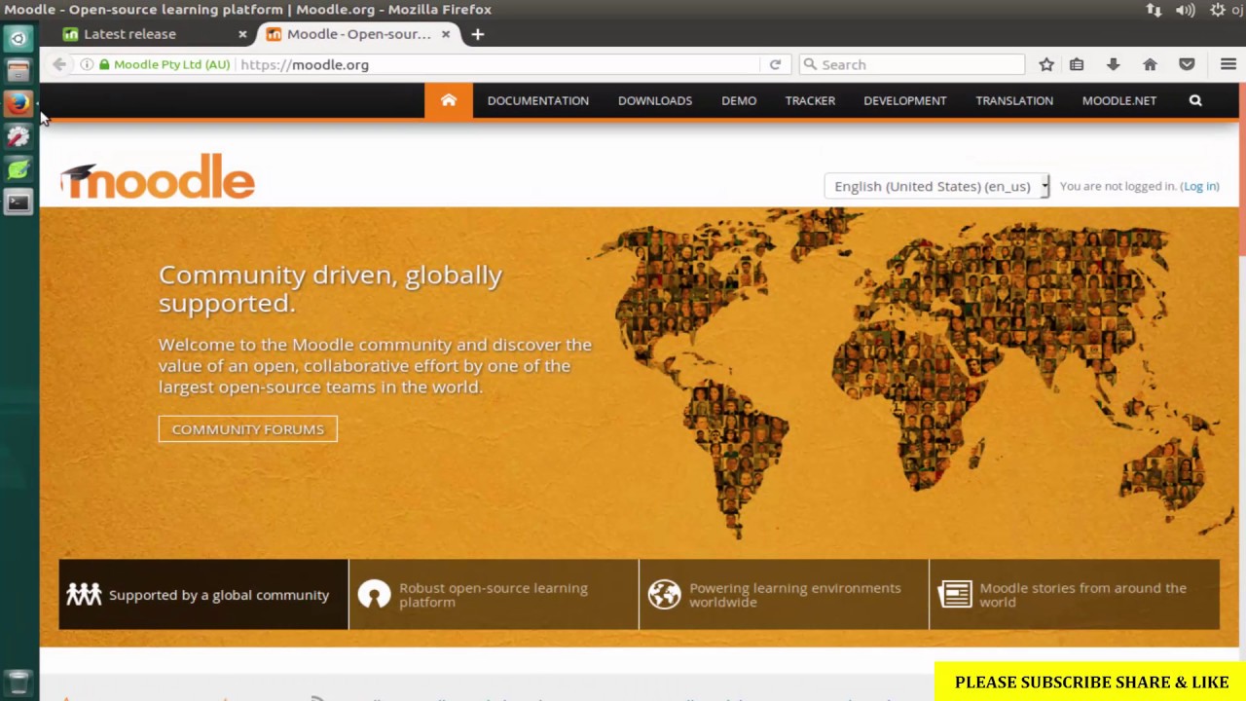Click the orange Home icon in Moodle navbar
1246x701 pixels.
[x=449, y=100]
